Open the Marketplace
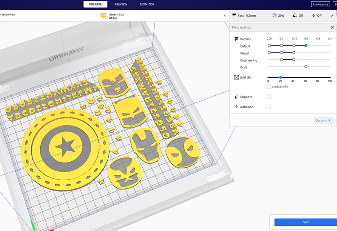The image size is (337, 231). pyautogui.click(x=321, y=4)
